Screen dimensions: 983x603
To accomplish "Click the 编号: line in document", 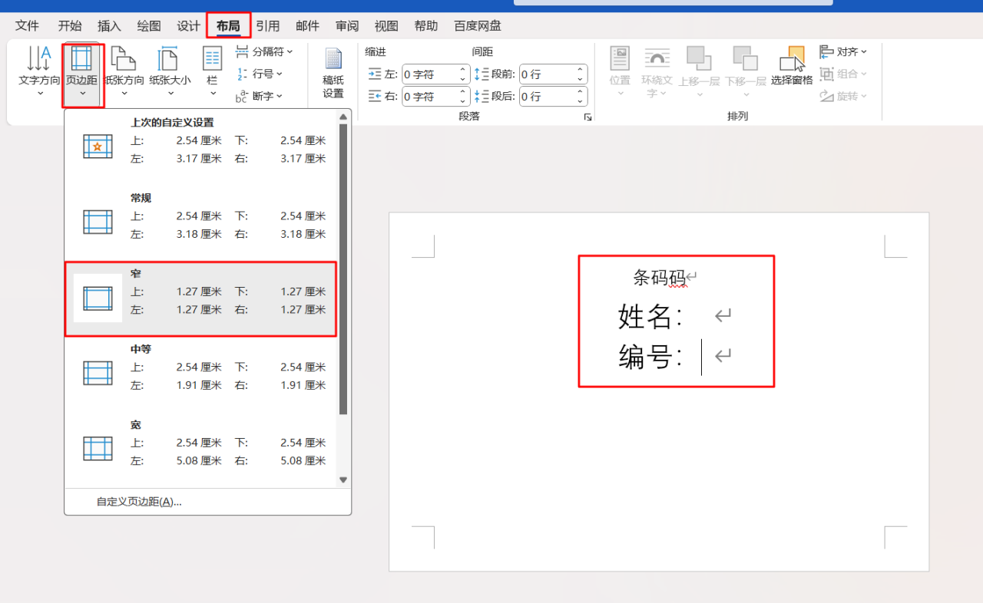I will pyautogui.click(x=650, y=357).
